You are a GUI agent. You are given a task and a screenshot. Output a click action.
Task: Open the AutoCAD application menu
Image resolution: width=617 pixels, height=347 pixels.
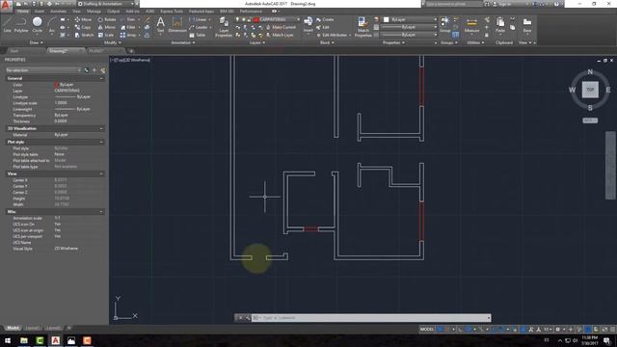click(6, 5)
